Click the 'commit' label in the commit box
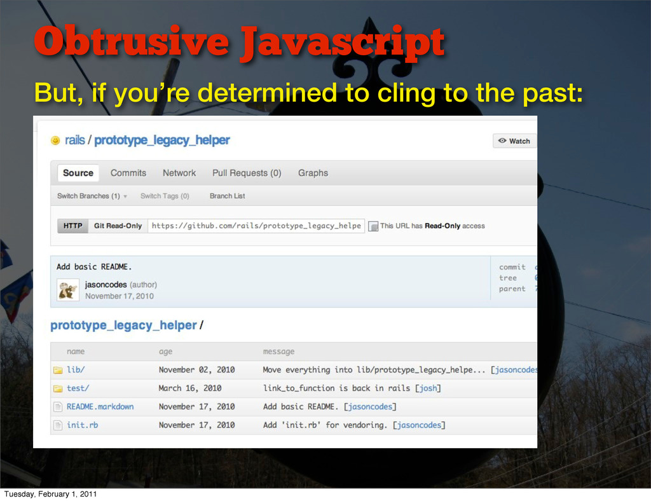The height and width of the screenshot is (501, 651). point(512,267)
